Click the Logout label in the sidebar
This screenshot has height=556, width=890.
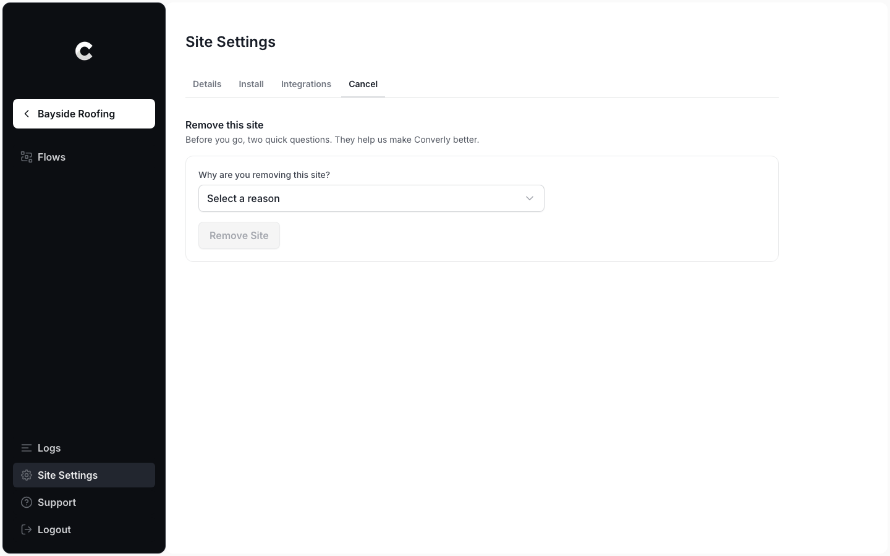click(x=54, y=529)
